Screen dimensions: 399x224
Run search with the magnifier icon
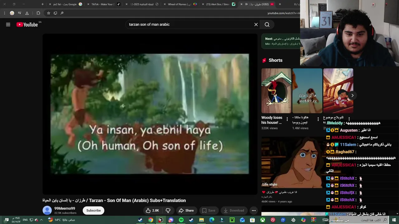(x=267, y=25)
